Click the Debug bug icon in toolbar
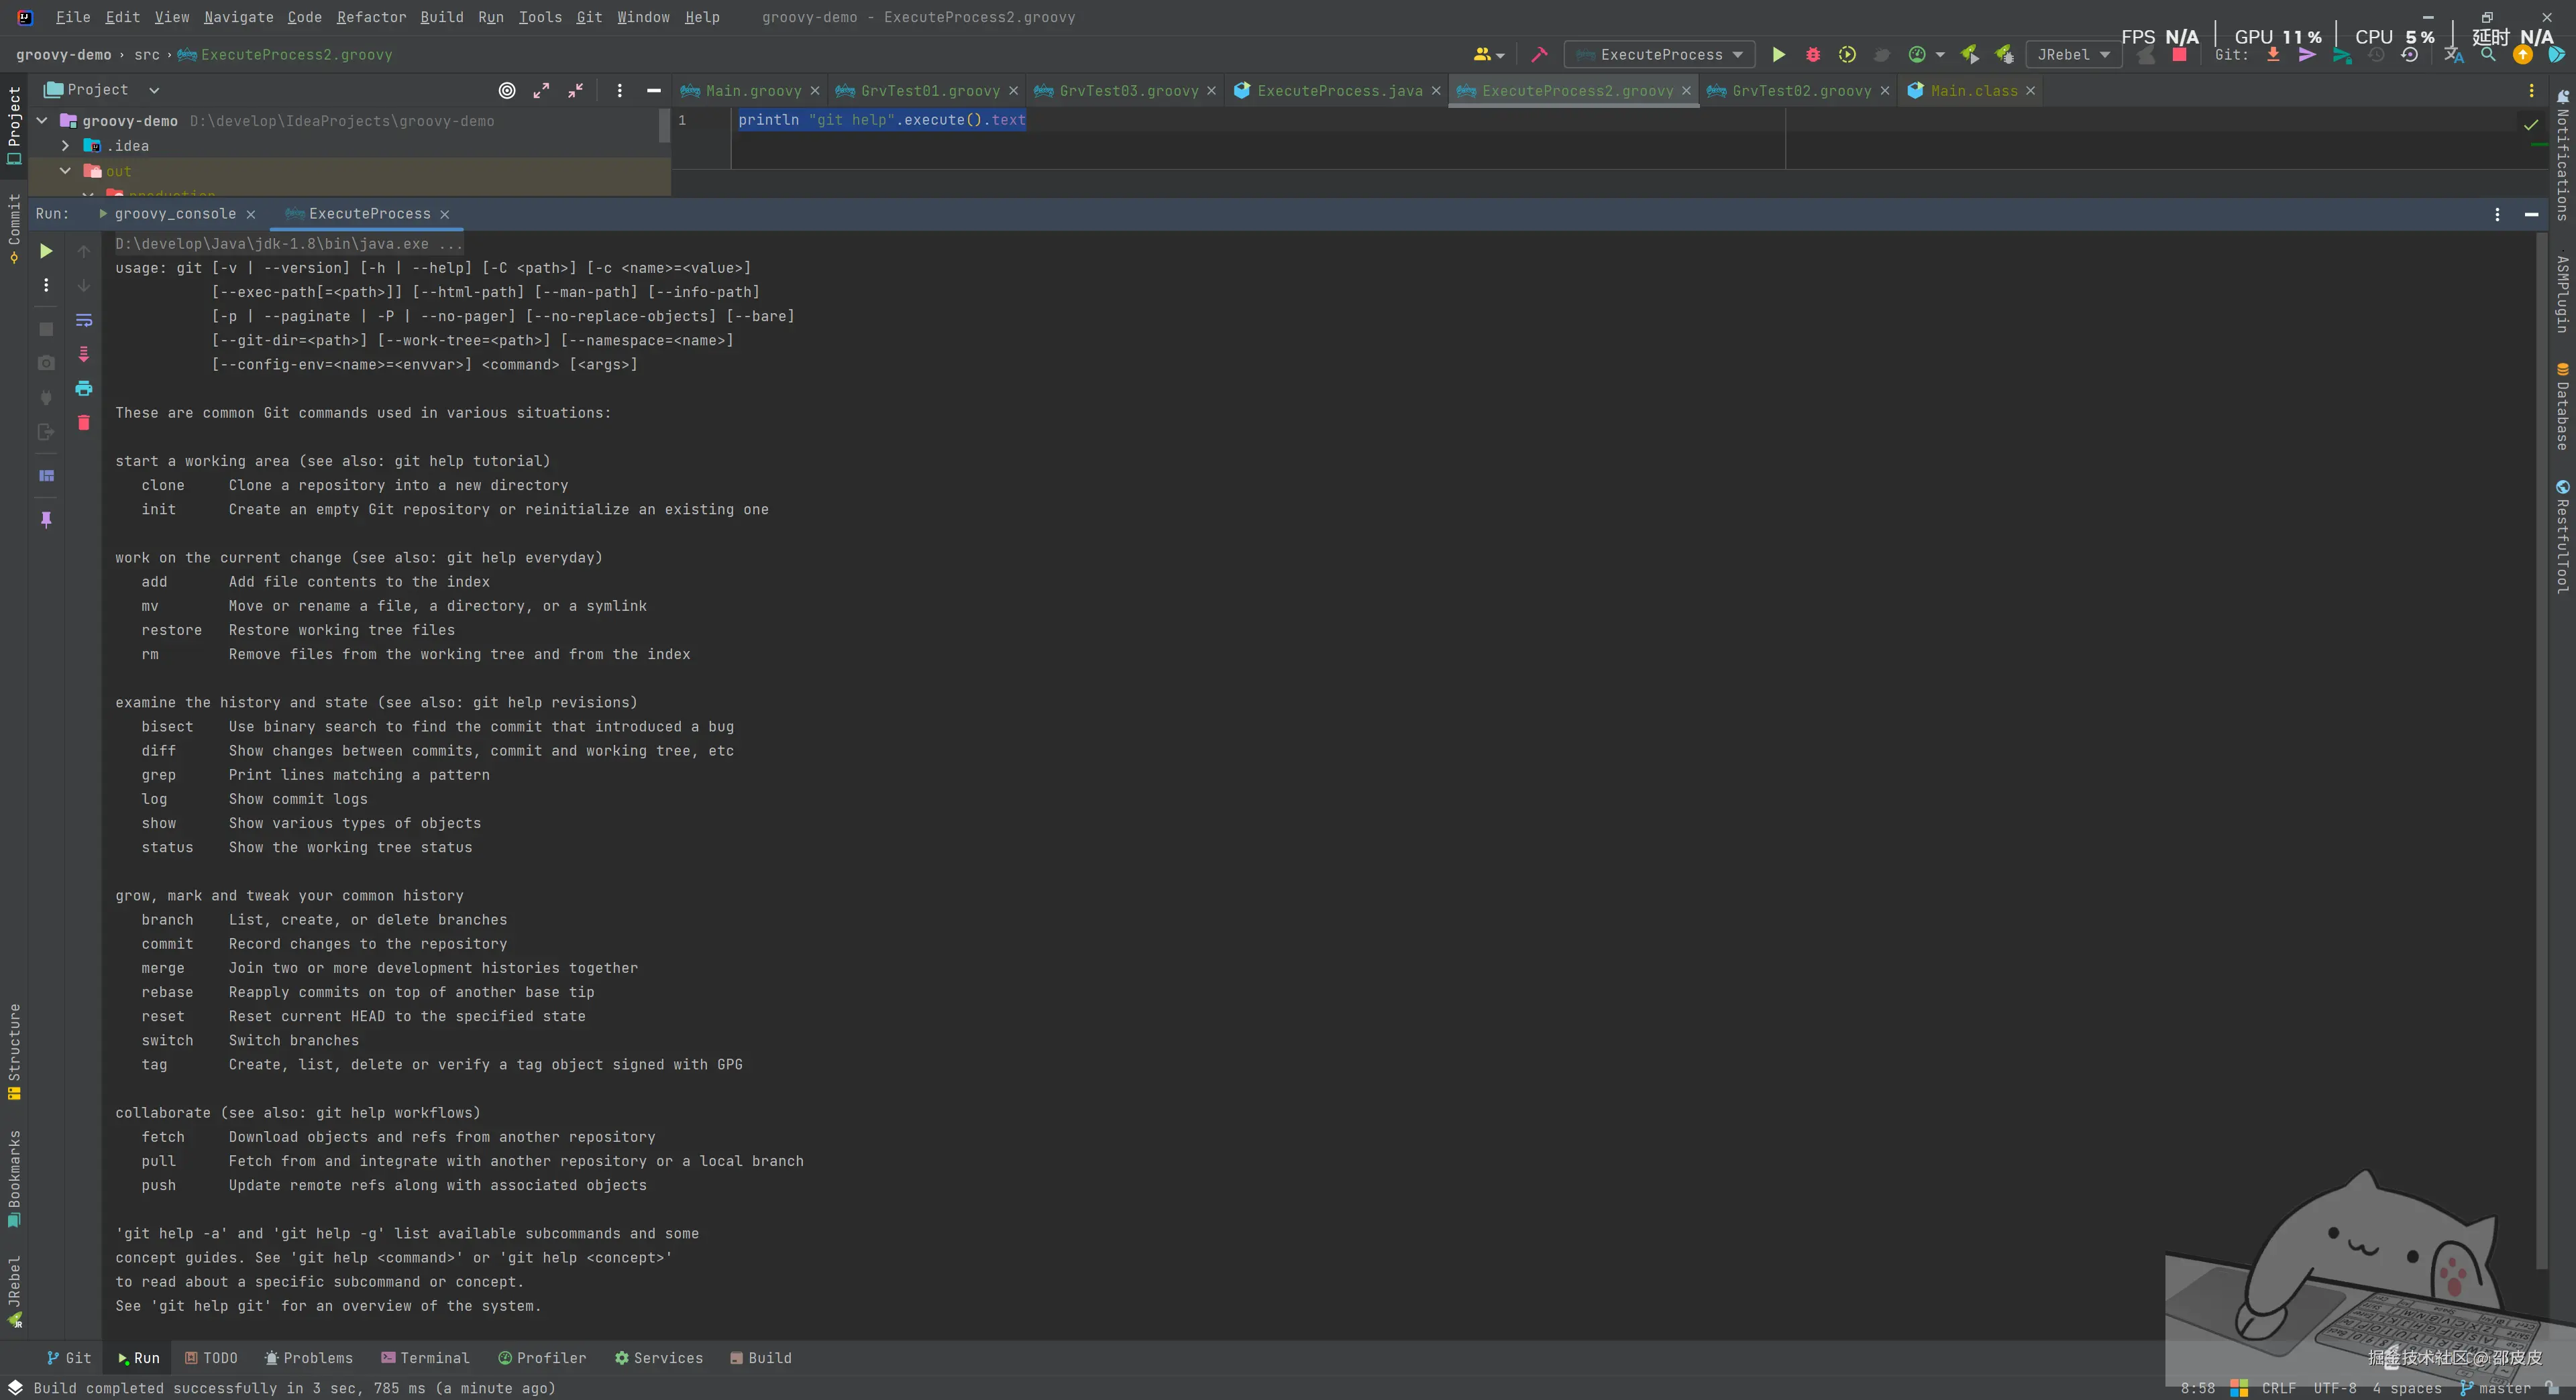 pyautogui.click(x=1812, y=55)
